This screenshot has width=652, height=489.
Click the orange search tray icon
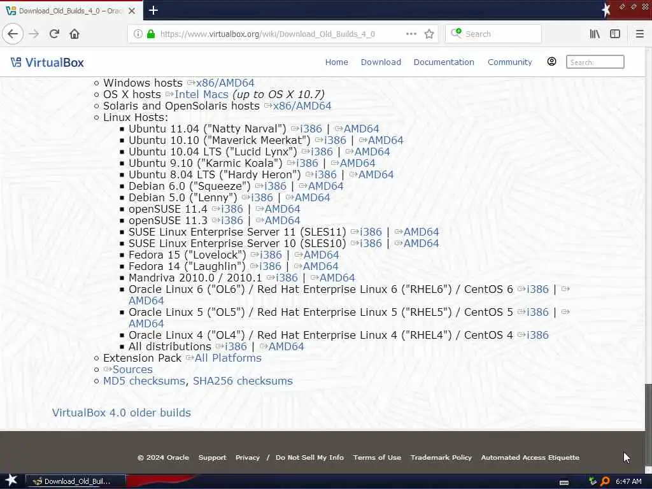pyautogui.click(x=605, y=481)
